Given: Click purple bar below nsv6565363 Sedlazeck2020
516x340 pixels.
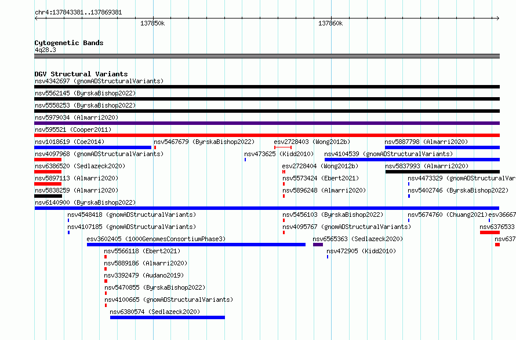Looking at the screenshot, I should coord(318,245).
